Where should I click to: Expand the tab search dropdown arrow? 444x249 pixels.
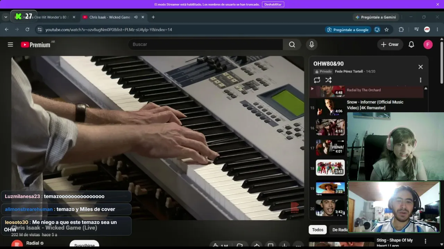click(x=6, y=17)
